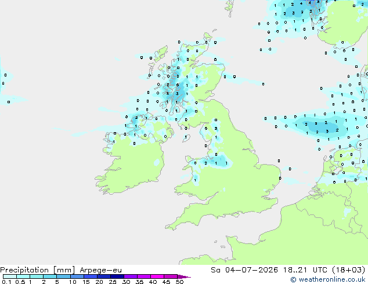The height and width of the screenshot is (284, 368).
Task: Click the 'Precipitation [mm]' title text
Action: [x=38, y=270]
